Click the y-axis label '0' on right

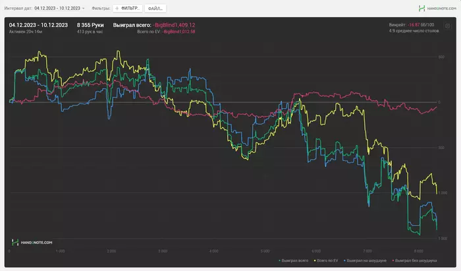(x=439, y=102)
